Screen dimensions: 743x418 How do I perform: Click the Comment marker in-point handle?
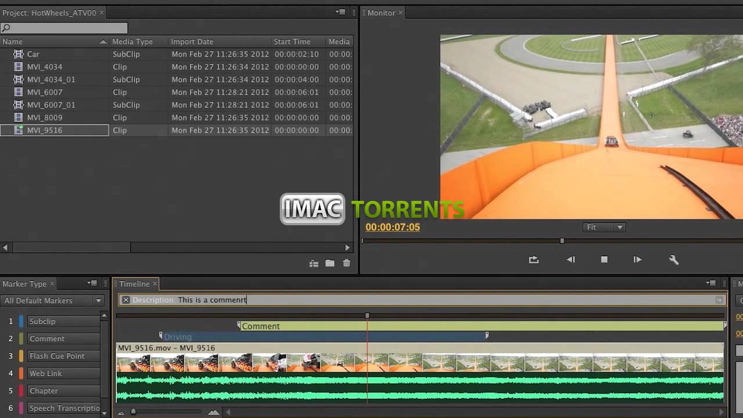pyautogui.click(x=239, y=325)
